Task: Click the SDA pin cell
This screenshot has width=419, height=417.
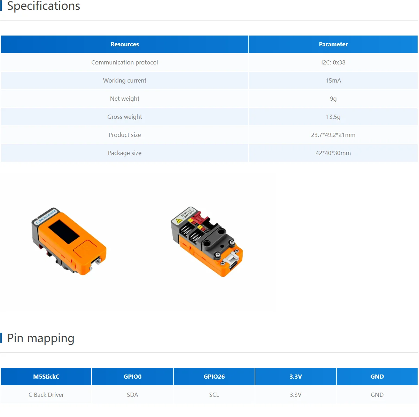Action: click(132, 395)
